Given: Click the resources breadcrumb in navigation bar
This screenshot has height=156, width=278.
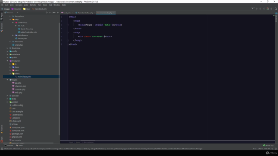Looking at the screenshot, I should point(17,9).
